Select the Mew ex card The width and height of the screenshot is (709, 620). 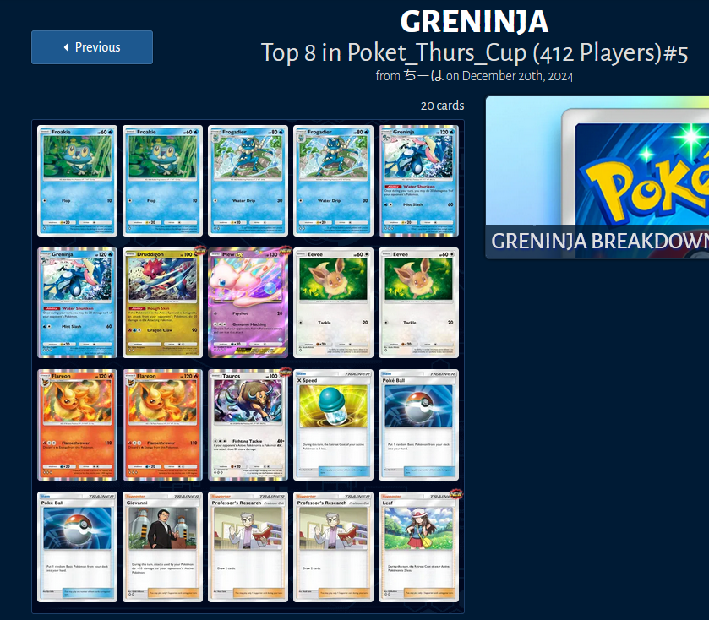[248, 302]
